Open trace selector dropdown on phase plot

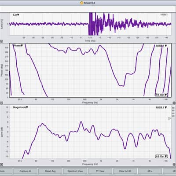pyautogui.click(x=161, y=46)
